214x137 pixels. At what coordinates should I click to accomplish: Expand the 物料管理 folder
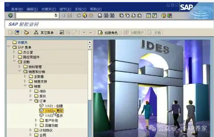tap(20, 67)
